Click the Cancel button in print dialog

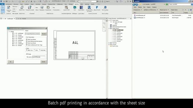[x=43, y=62]
